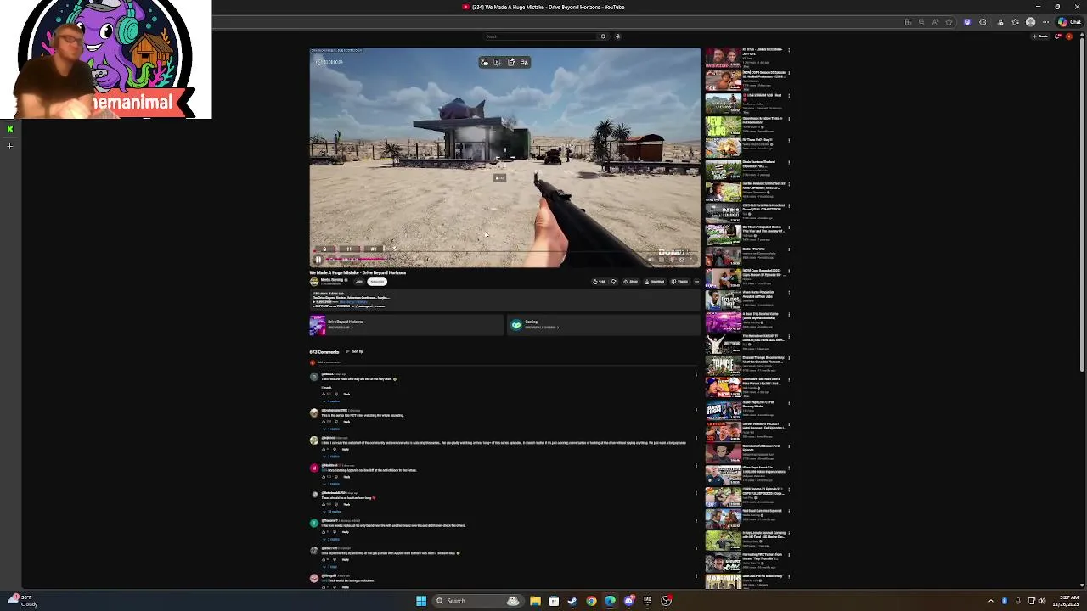Open the first recommended video thumbnail
Image resolution: width=1087 pixels, height=611 pixels.
pyautogui.click(x=723, y=58)
